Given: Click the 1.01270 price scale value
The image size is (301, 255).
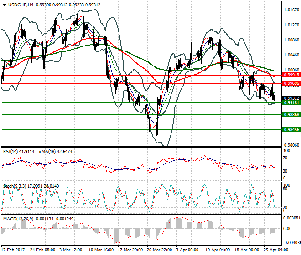Looking at the screenshot, I should click(x=291, y=25).
